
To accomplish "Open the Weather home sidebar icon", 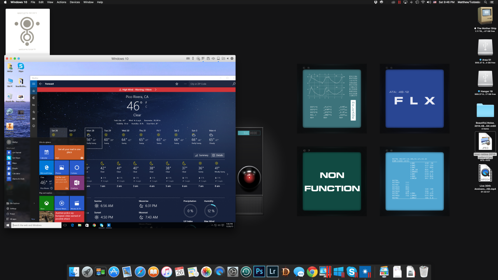I will [34, 91].
